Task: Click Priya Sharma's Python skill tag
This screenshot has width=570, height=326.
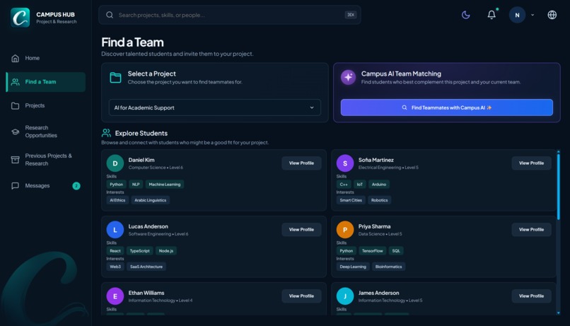Action: [346, 251]
